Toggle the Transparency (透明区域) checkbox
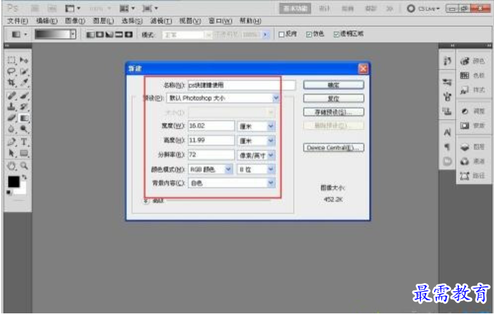 coord(337,34)
